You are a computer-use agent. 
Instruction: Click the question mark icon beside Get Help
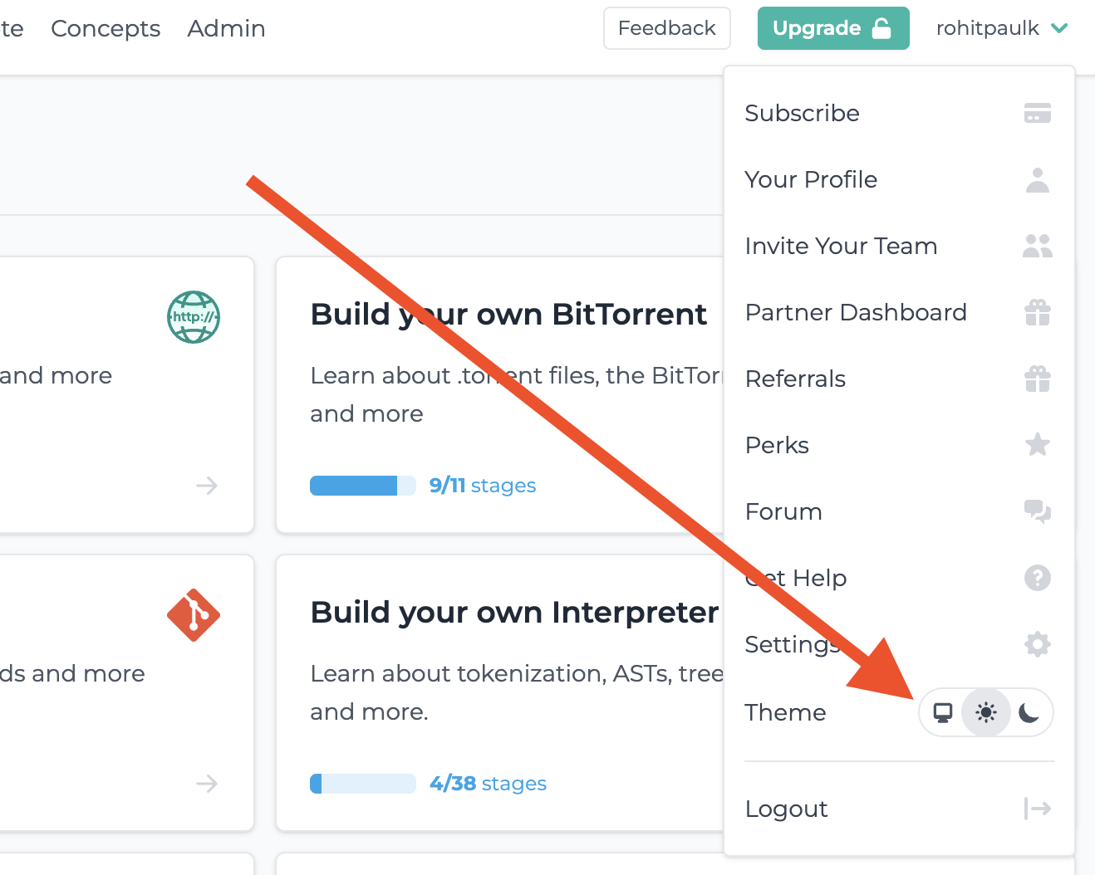1037,578
